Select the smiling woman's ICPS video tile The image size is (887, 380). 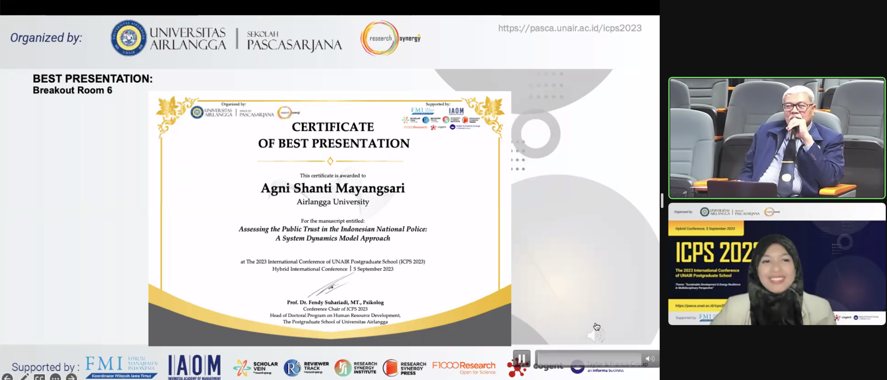(x=777, y=264)
